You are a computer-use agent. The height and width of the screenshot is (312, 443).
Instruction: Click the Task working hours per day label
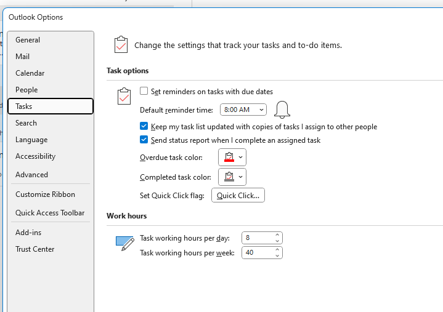point(185,238)
